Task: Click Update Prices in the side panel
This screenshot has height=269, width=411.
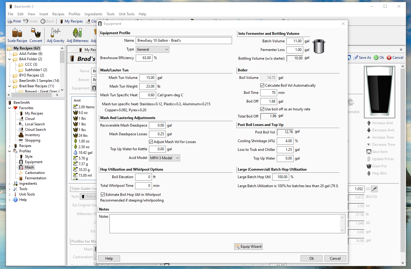Action: tap(380, 159)
